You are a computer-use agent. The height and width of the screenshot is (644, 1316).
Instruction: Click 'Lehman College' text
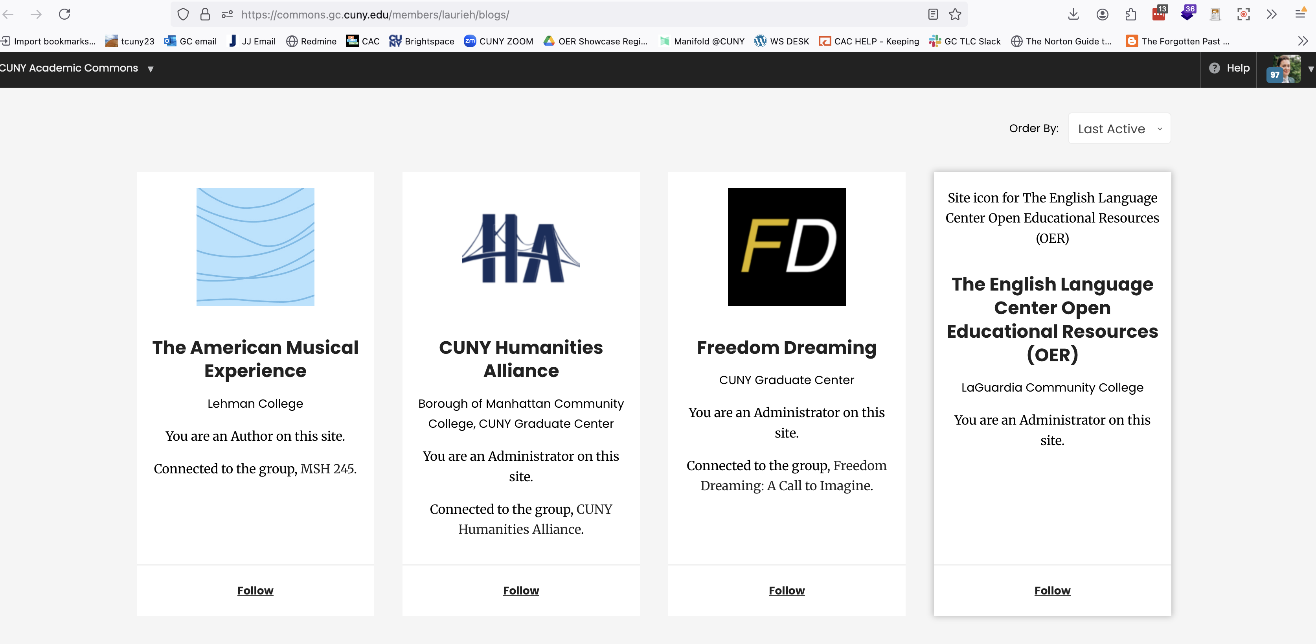pyautogui.click(x=255, y=403)
